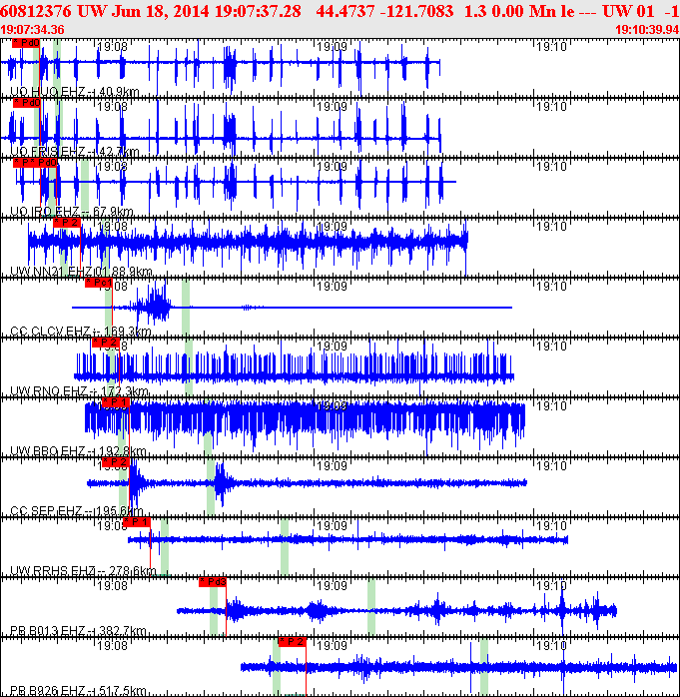Click the green arrival window on B926 near 19:10
Viewport: 680px width, 697px height.
pos(484,667)
